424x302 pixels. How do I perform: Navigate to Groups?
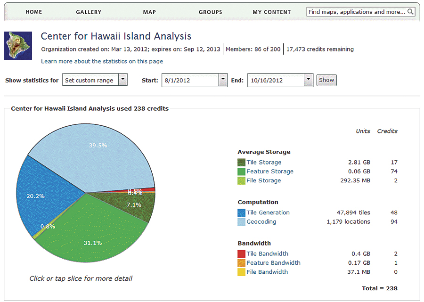(x=211, y=12)
